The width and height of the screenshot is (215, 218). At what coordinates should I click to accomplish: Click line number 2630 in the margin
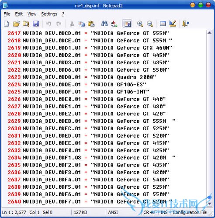(x=14, y=128)
